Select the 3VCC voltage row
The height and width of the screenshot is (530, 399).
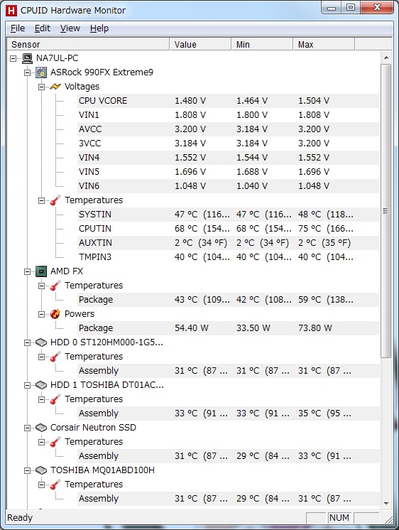pyautogui.click(x=229, y=144)
